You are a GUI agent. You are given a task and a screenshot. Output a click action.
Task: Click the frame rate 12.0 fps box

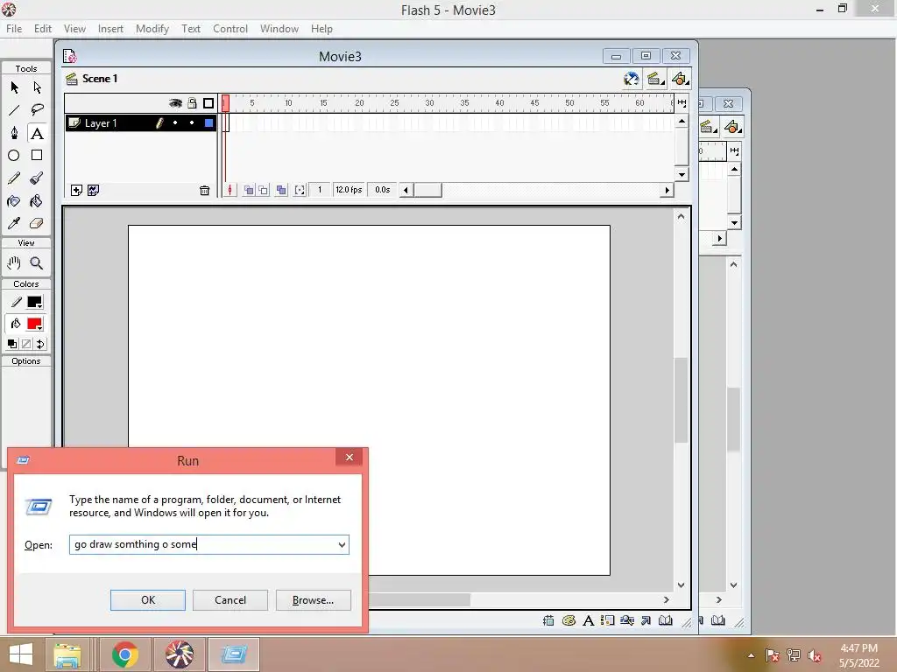(349, 190)
